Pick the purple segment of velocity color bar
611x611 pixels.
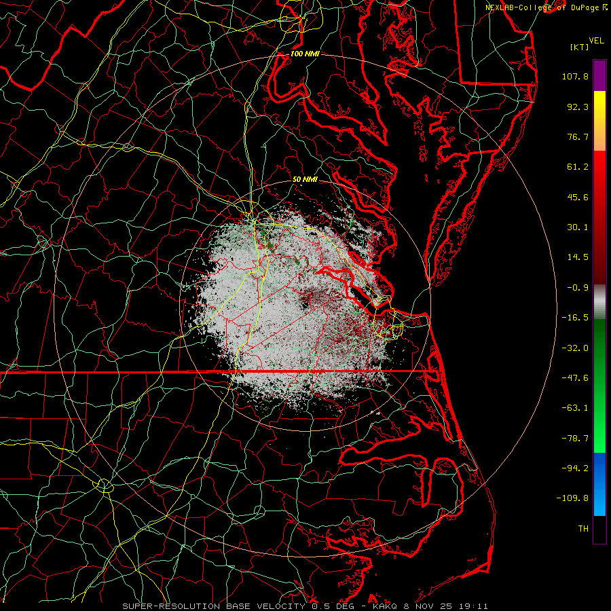(599, 75)
